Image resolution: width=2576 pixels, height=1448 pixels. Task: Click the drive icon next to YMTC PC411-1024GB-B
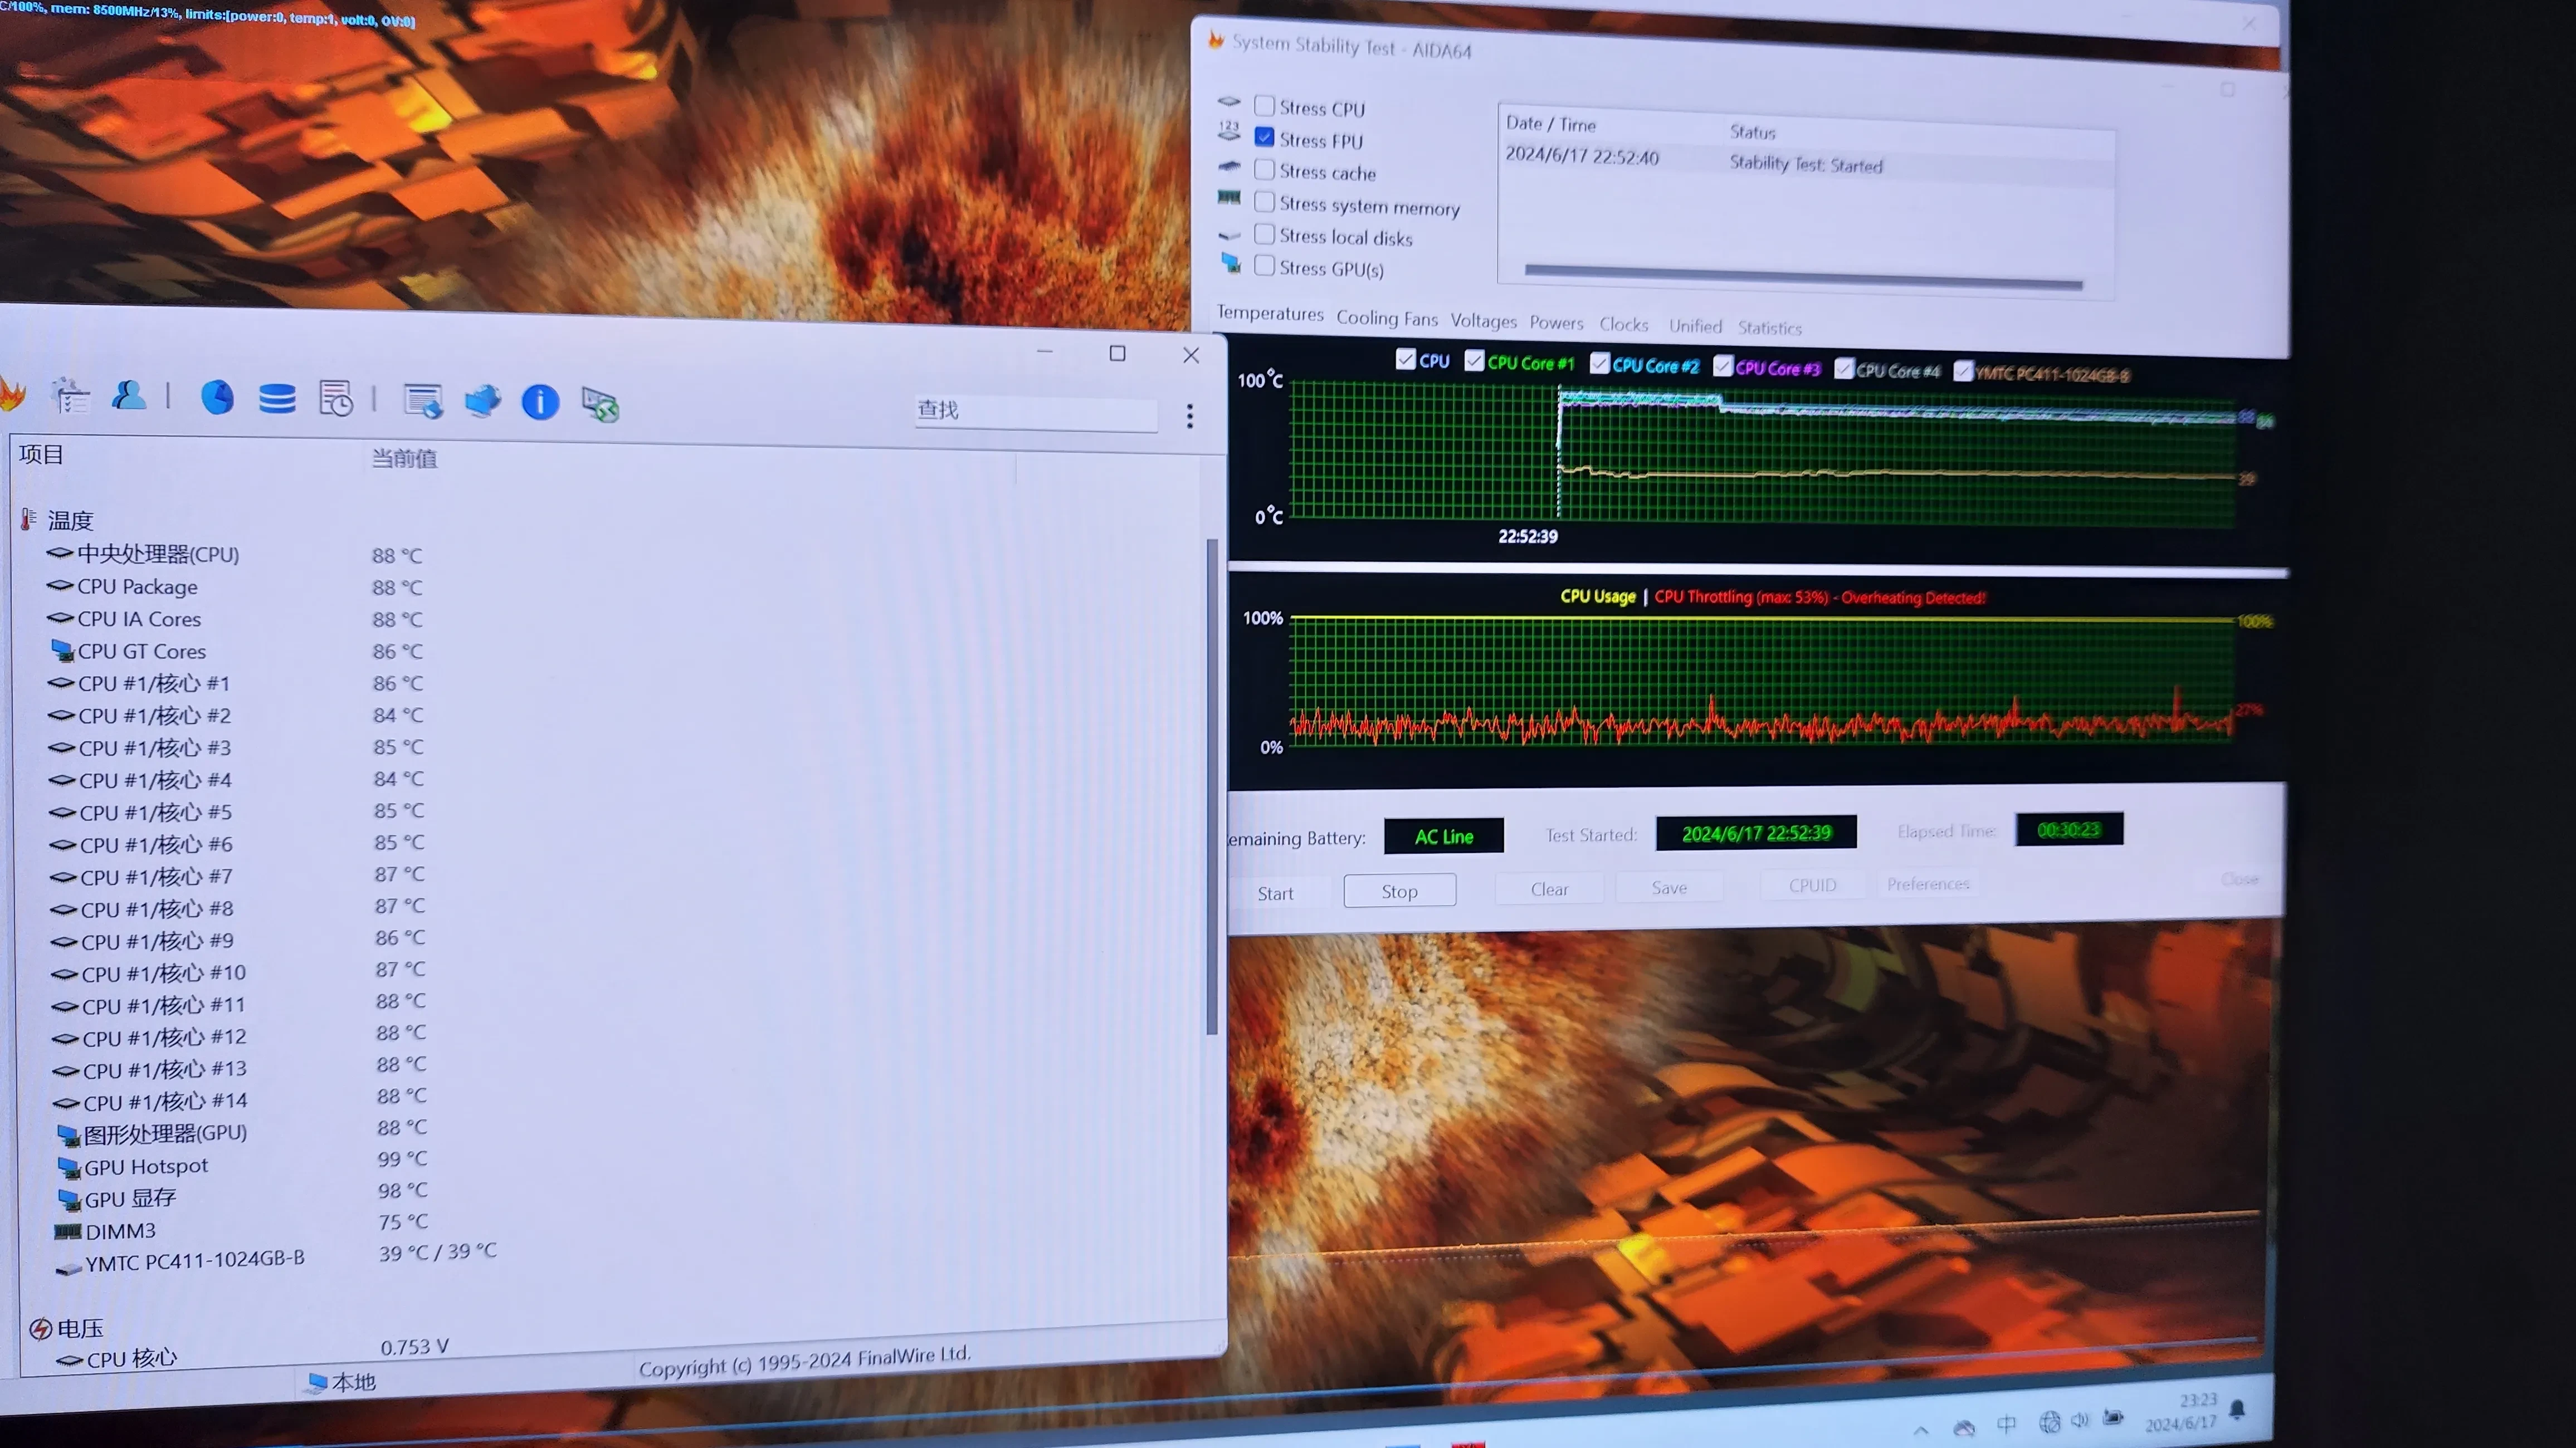tap(69, 1269)
